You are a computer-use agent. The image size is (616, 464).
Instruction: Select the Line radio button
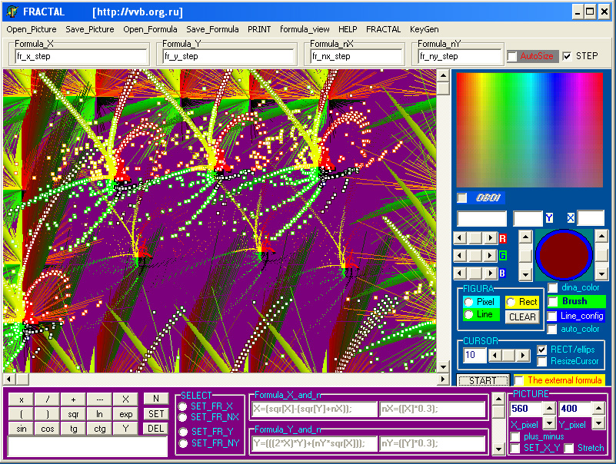468,314
